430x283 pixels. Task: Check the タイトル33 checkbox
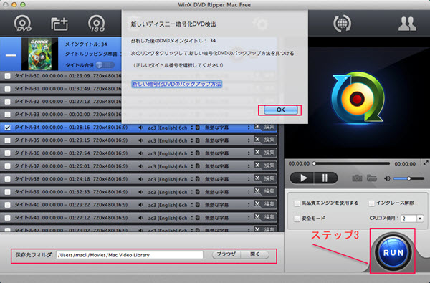pos(8,115)
